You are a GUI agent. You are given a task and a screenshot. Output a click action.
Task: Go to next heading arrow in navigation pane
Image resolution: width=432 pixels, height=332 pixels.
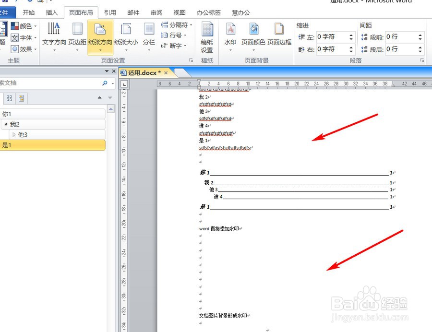coord(110,97)
